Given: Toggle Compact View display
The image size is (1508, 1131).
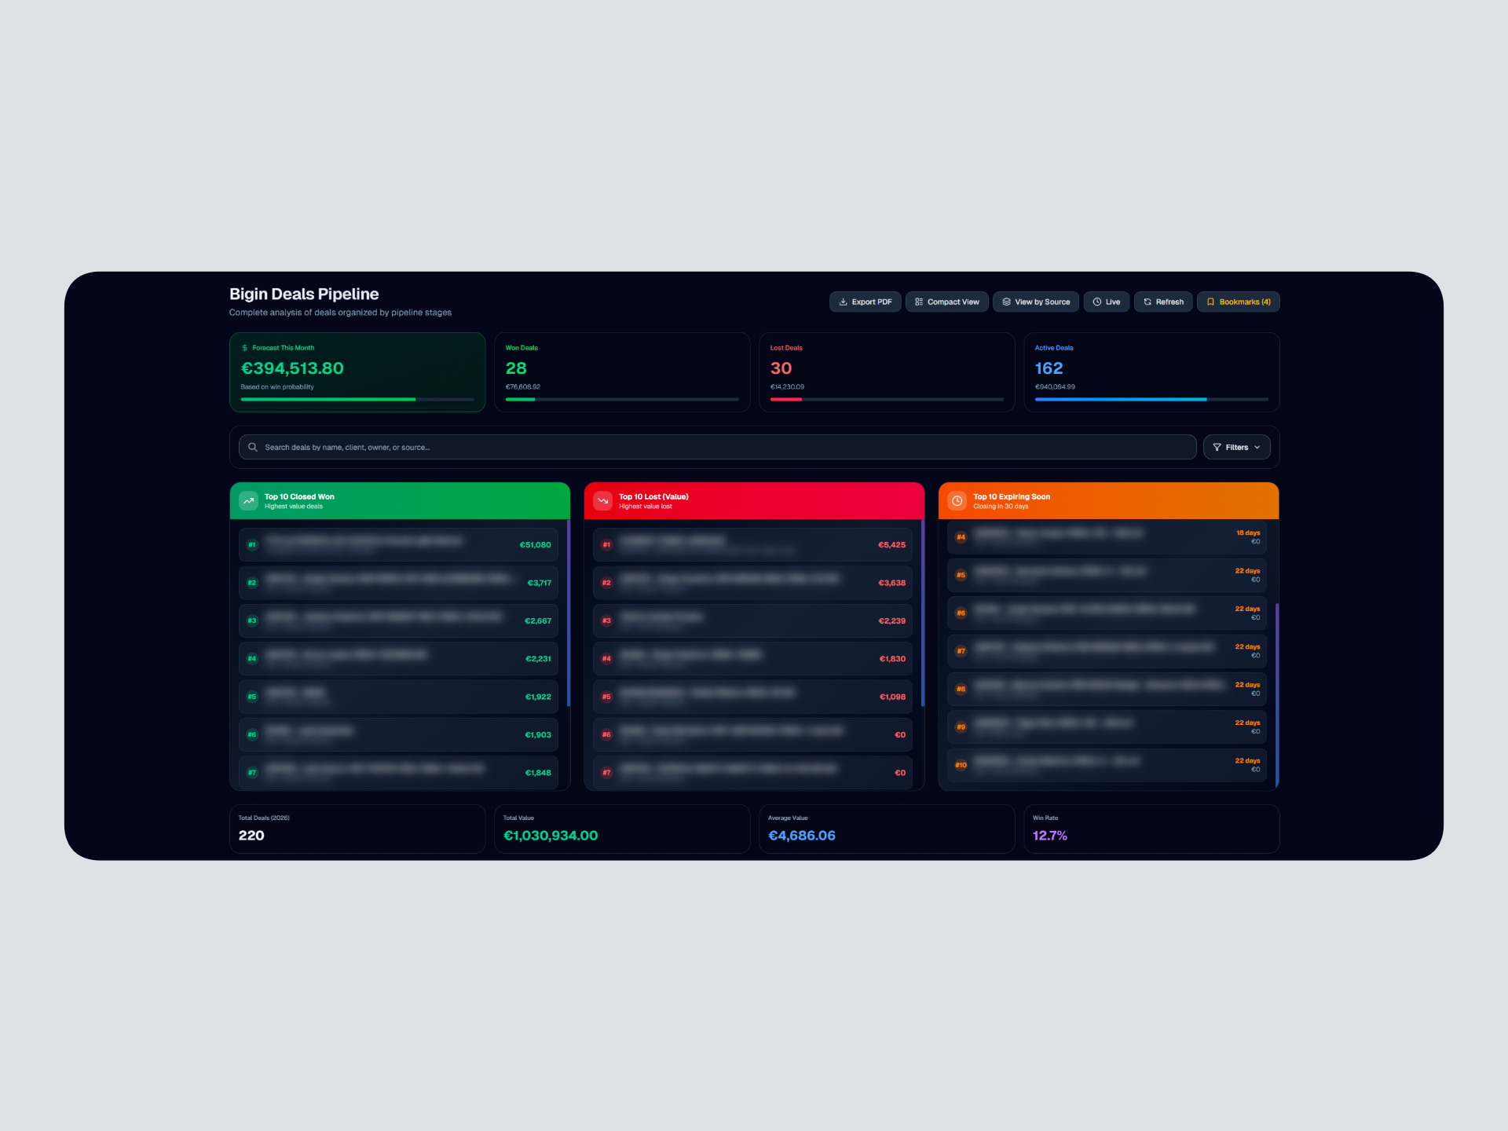Looking at the screenshot, I should [946, 302].
